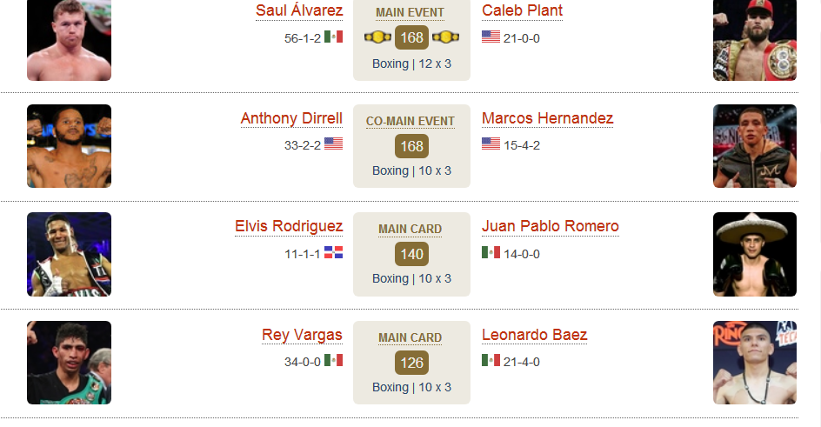Open Saul Álvarez fighter profile link
This screenshot has height=427, width=821.
tap(299, 10)
